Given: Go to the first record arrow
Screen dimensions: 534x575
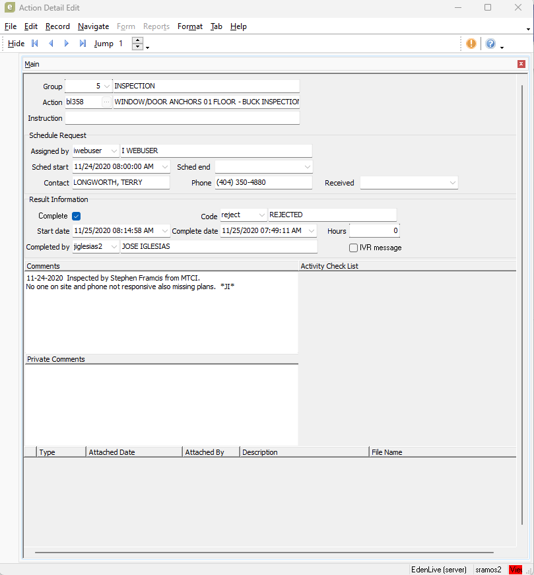Looking at the screenshot, I should coord(35,44).
